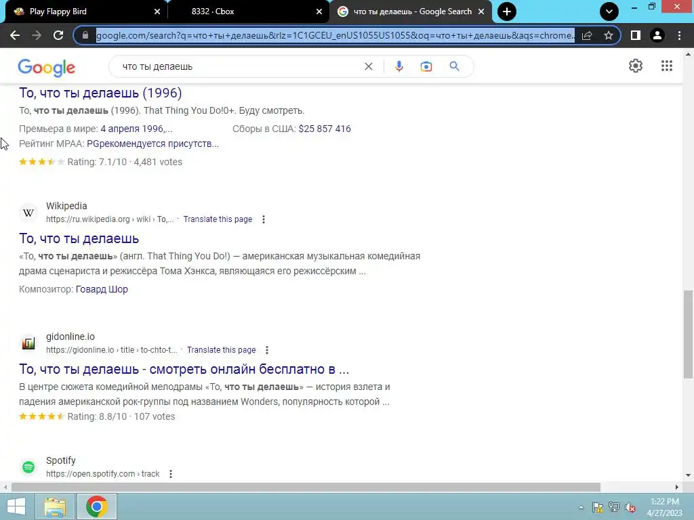Open more options for Wikipedia result
This screenshot has width=694, height=520.
pos(264,219)
